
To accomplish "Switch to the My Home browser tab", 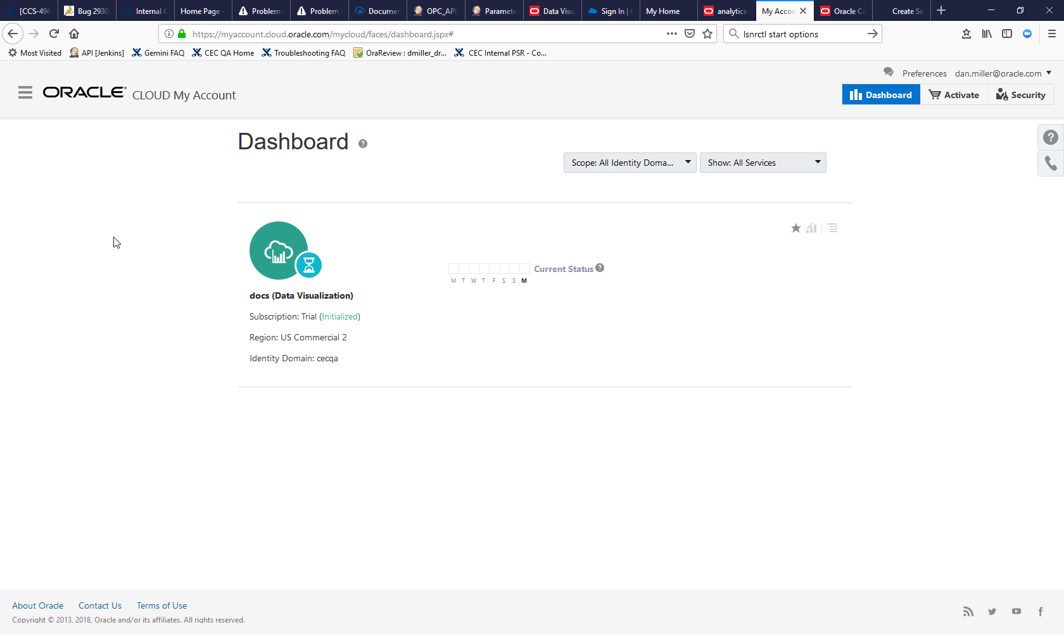I will tap(669, 11).
